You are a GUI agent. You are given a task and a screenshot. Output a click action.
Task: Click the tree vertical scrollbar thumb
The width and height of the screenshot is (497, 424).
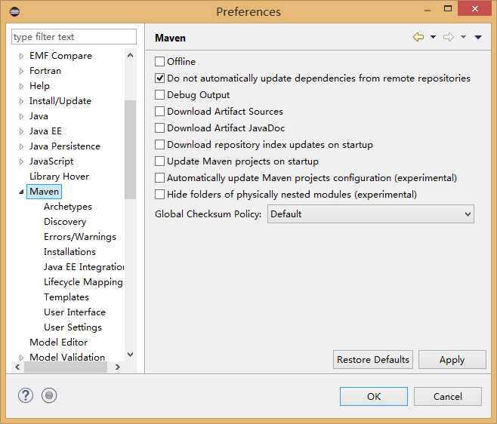pyautogui.click(x=130, y=149)
